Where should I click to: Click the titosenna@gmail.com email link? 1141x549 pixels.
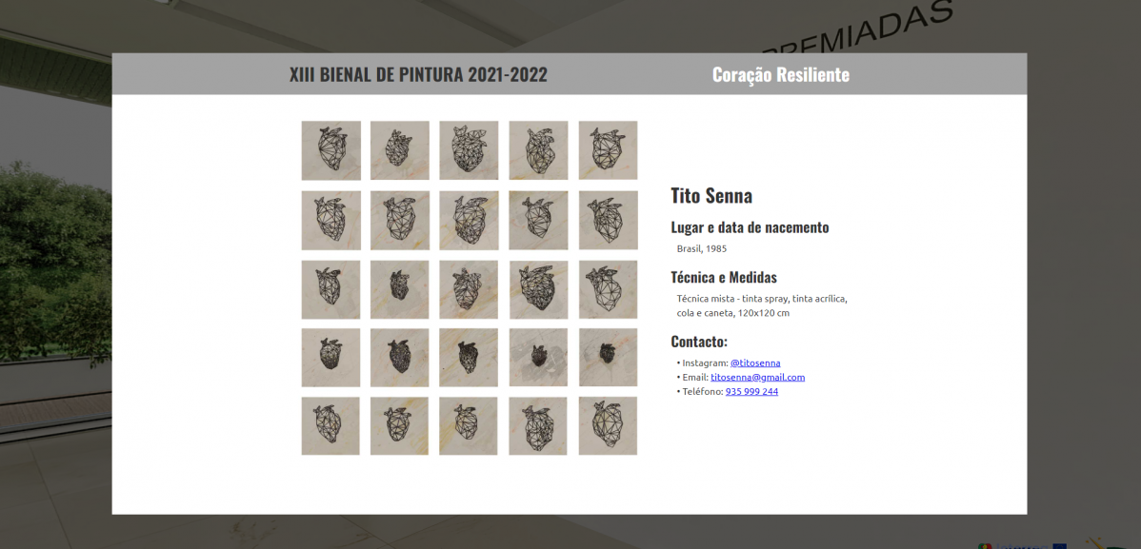click(x=757, y=377)
